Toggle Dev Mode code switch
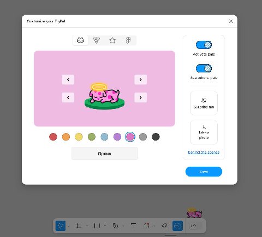 pyautogui.click(x=196, y=226)
